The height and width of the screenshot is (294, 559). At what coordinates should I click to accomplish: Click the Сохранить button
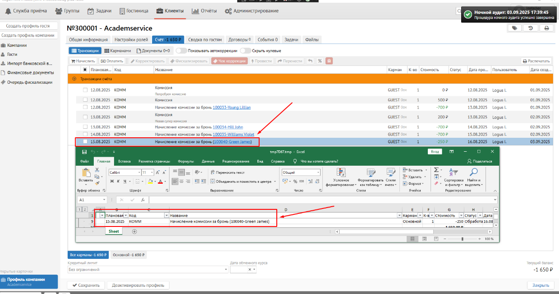tap(86, 285)
